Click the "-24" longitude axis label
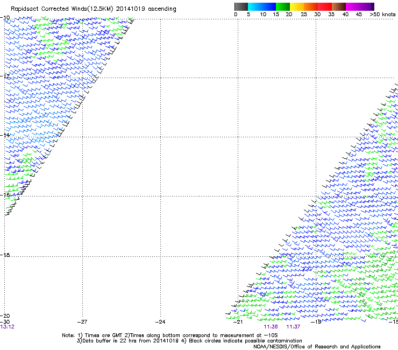The height and width of the screenshot is (350, 398). (160, 322)
